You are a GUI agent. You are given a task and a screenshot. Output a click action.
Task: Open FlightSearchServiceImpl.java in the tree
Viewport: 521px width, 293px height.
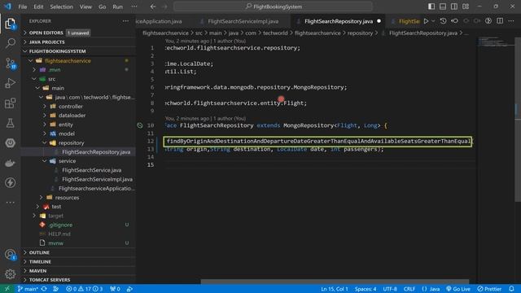click(x=97, y=179)
